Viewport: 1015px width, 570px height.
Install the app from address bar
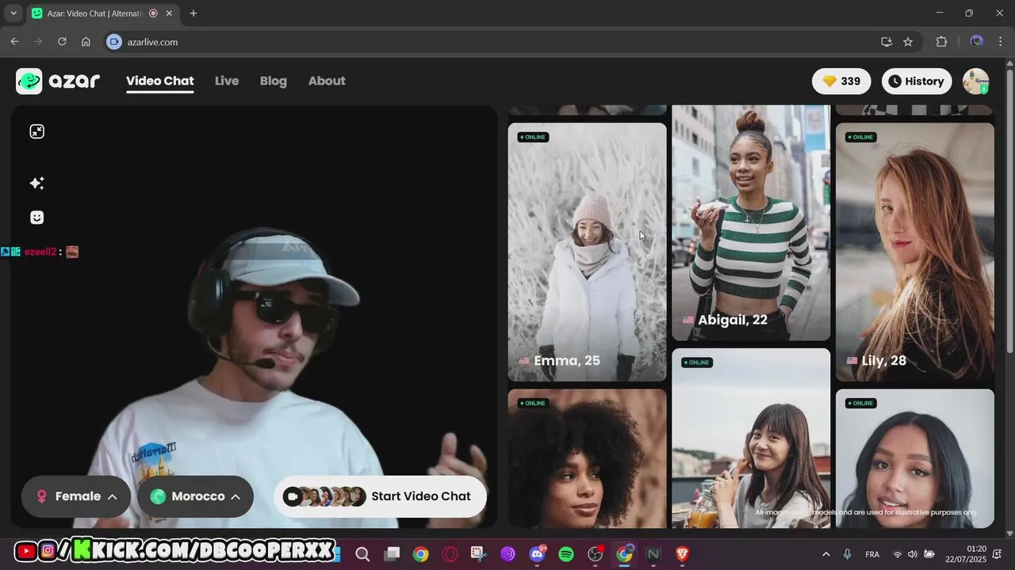pyautogui.click(x=887, y=42)
